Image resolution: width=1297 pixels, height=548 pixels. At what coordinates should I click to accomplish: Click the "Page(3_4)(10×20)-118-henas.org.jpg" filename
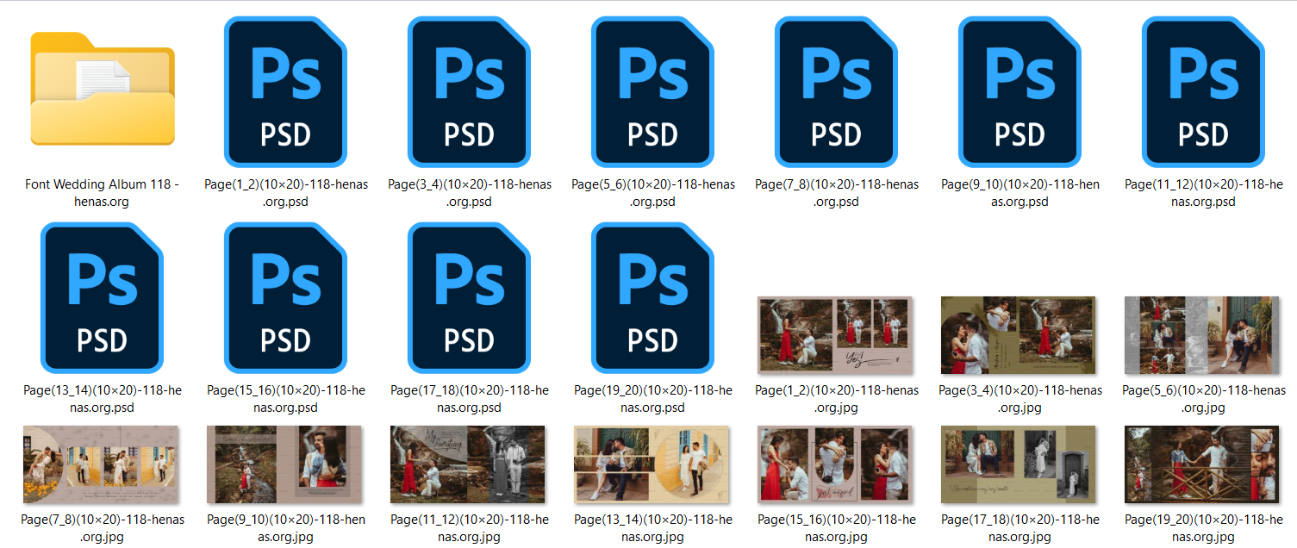[x=1020, y=399]
